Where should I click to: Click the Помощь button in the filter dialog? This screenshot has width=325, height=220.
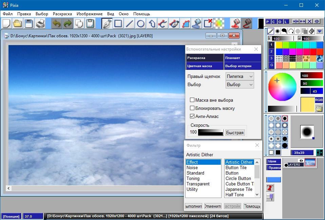click(x=252, y=206)
